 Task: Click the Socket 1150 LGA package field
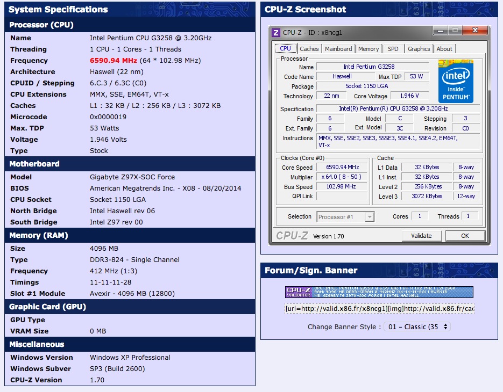[x=373, y=86]
